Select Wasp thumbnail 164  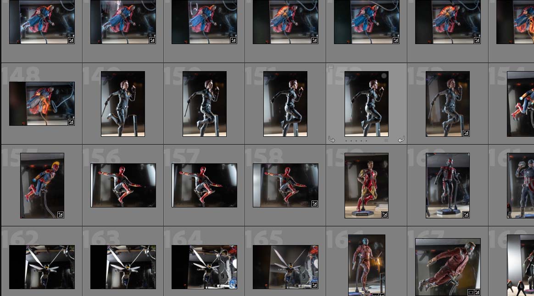(x=204, y=267)
